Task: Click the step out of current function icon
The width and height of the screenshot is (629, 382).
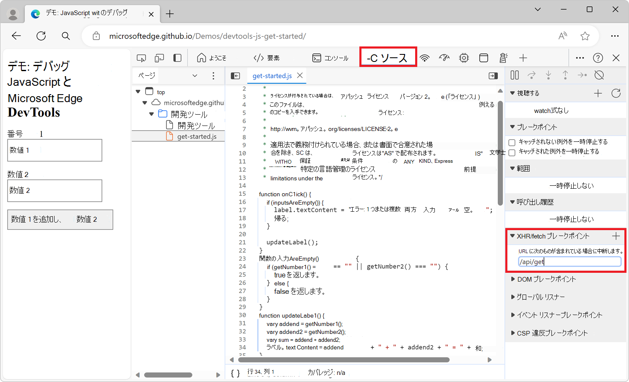Action: click(565, 75)
